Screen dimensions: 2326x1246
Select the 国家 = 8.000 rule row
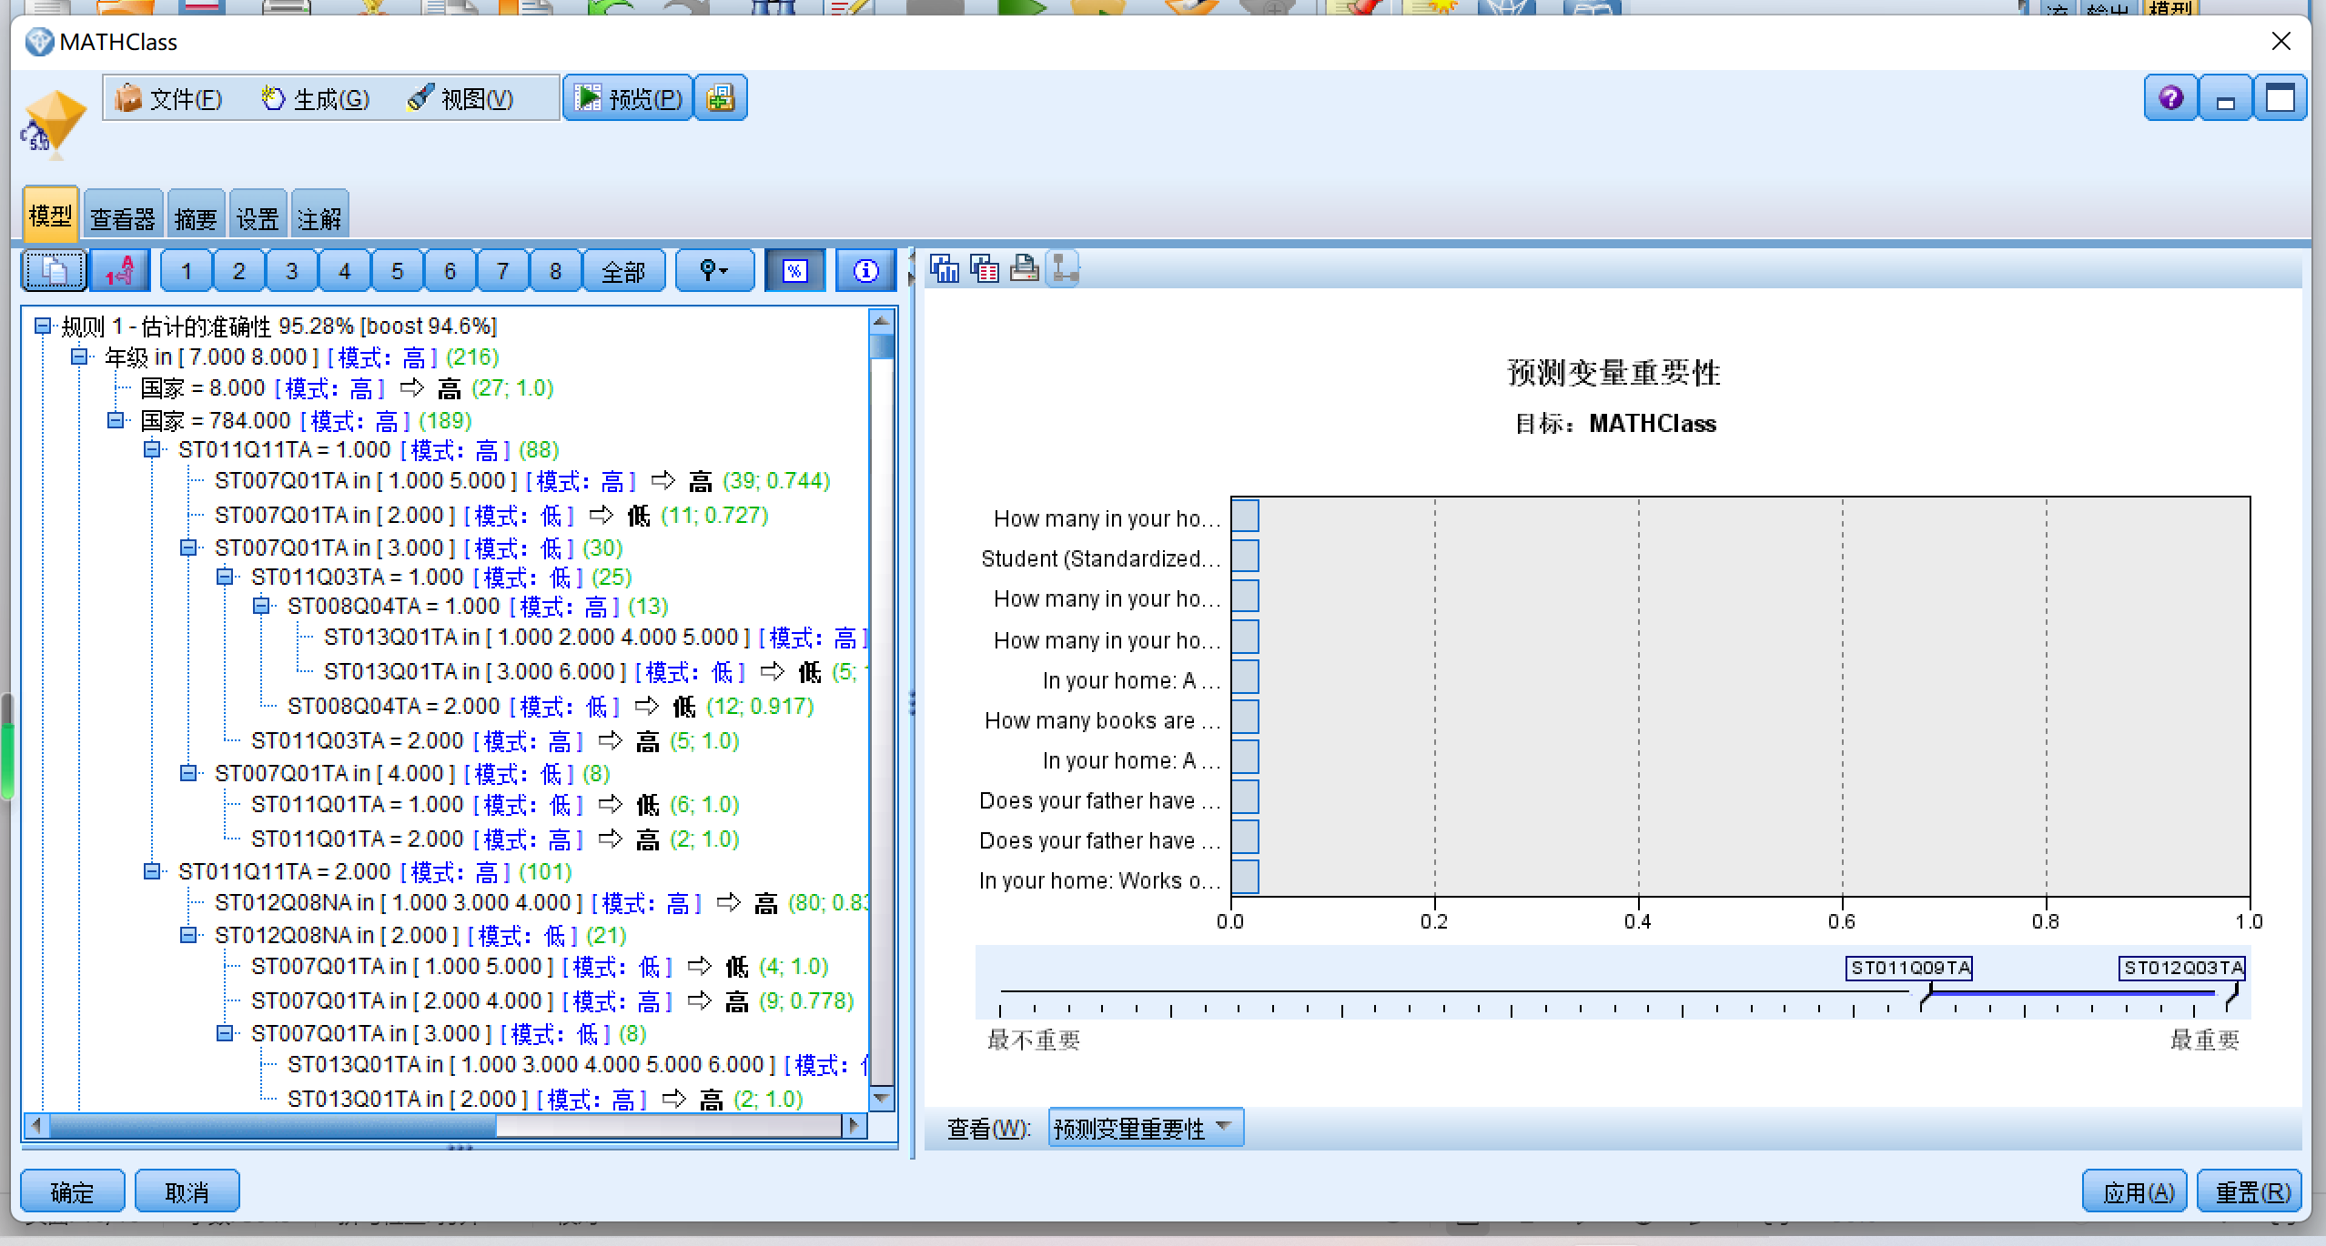click(347, 388)
